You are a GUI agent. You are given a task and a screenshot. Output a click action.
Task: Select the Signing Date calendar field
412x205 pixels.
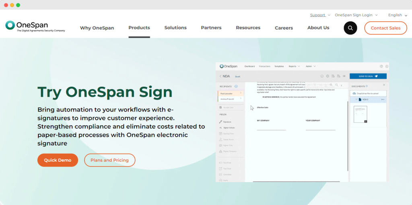pyautogui.click(x=226, y=134)
